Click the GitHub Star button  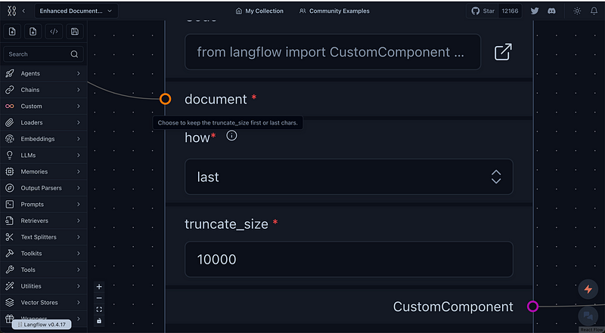485,11
